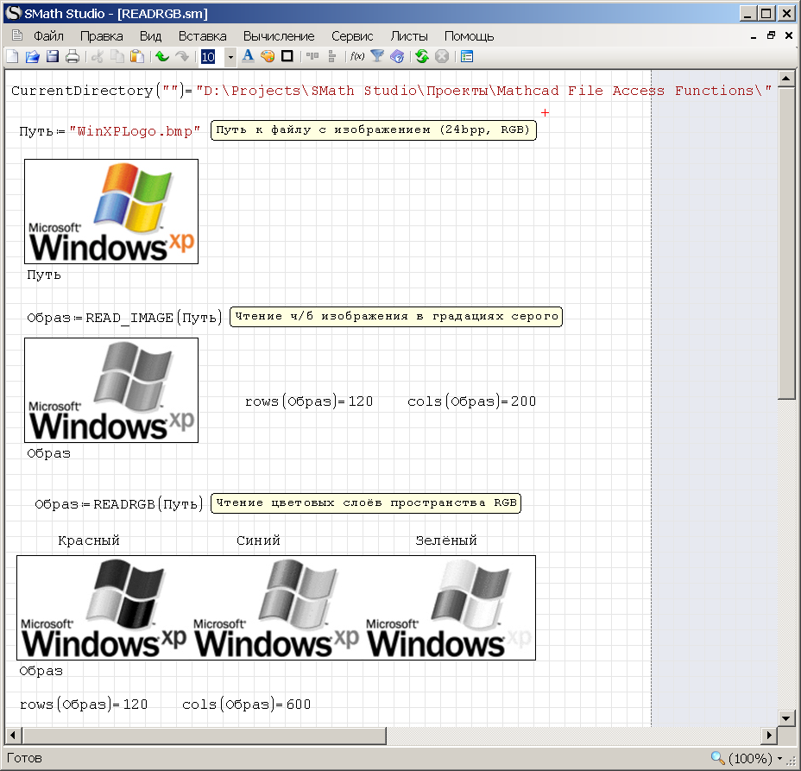Image resolution: width=801 pixels, height=771 pixels.
Task: Select the colored WinXP logo image region
Action: [111, 212]
